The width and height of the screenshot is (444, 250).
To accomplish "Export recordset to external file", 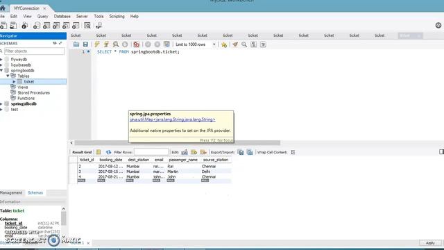I will click(241, 152).
